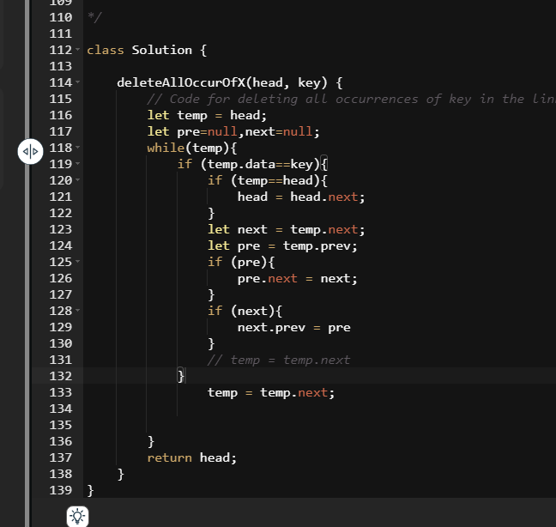
Task: Click on 'while(temp){' text
Action: [x=192, y=148]
